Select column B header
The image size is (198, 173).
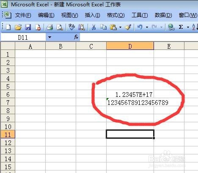[x=60, y=46]
